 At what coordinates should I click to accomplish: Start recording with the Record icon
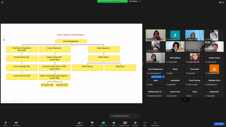tap(114, 123)
